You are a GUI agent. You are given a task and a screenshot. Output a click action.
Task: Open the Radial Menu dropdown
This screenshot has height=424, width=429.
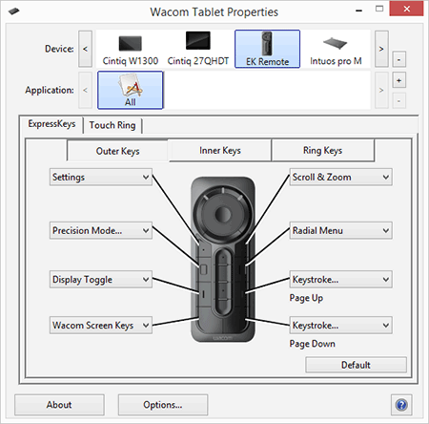pyautogui.click(x=340, y=230)
